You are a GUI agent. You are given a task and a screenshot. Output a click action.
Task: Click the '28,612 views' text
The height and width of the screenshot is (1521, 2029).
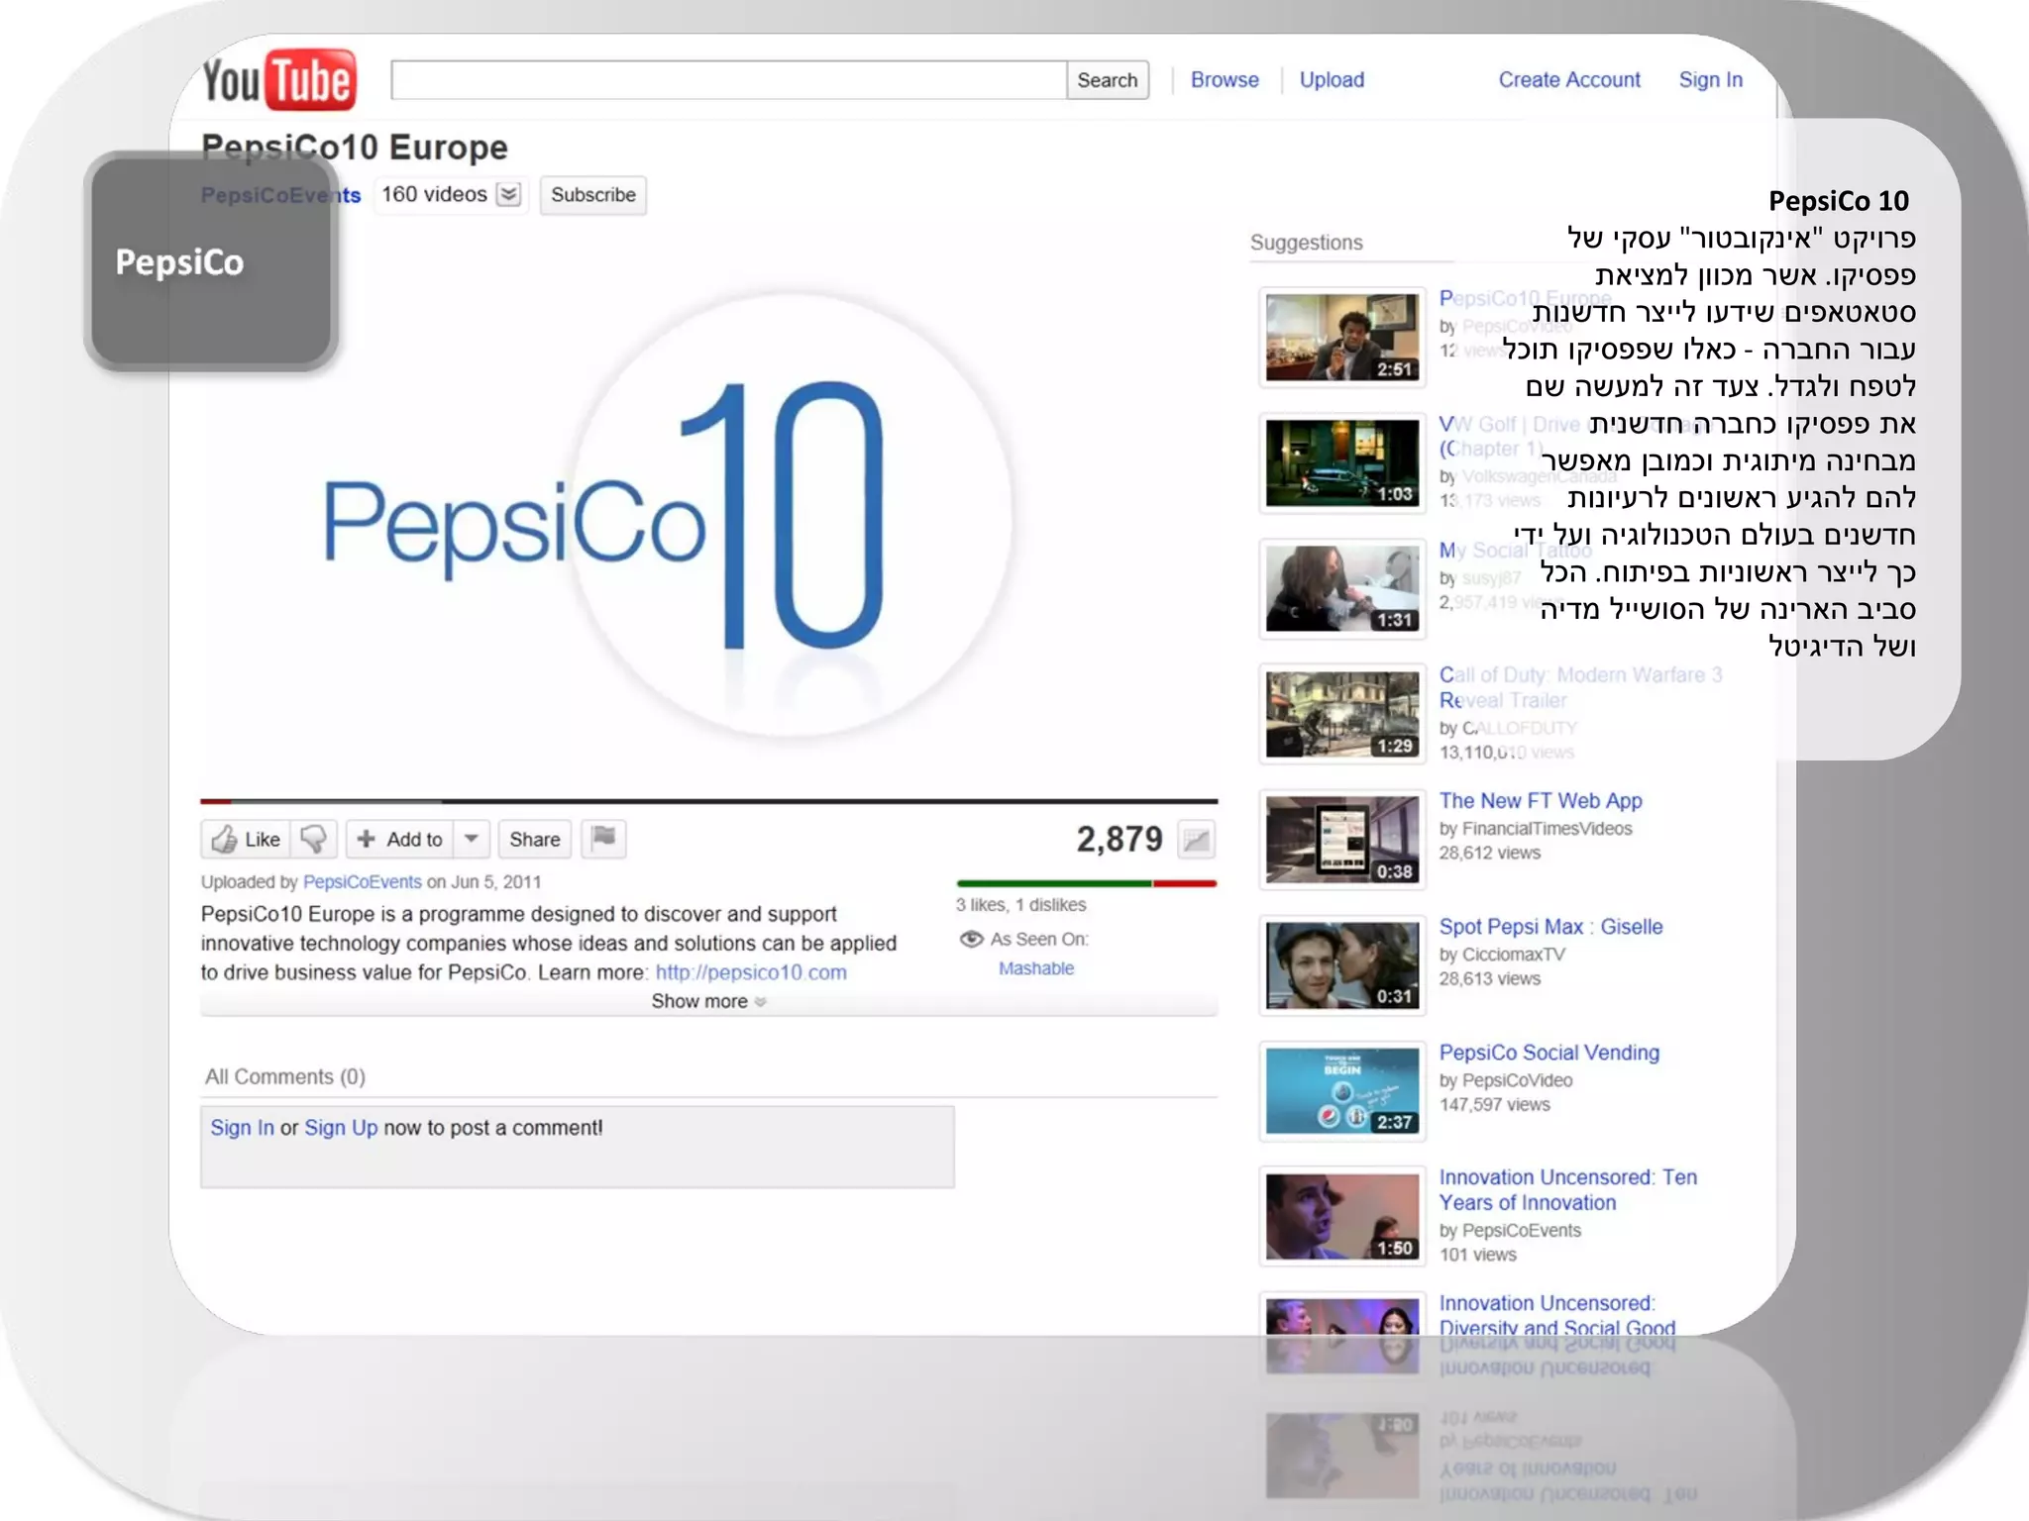[1489, 853]
